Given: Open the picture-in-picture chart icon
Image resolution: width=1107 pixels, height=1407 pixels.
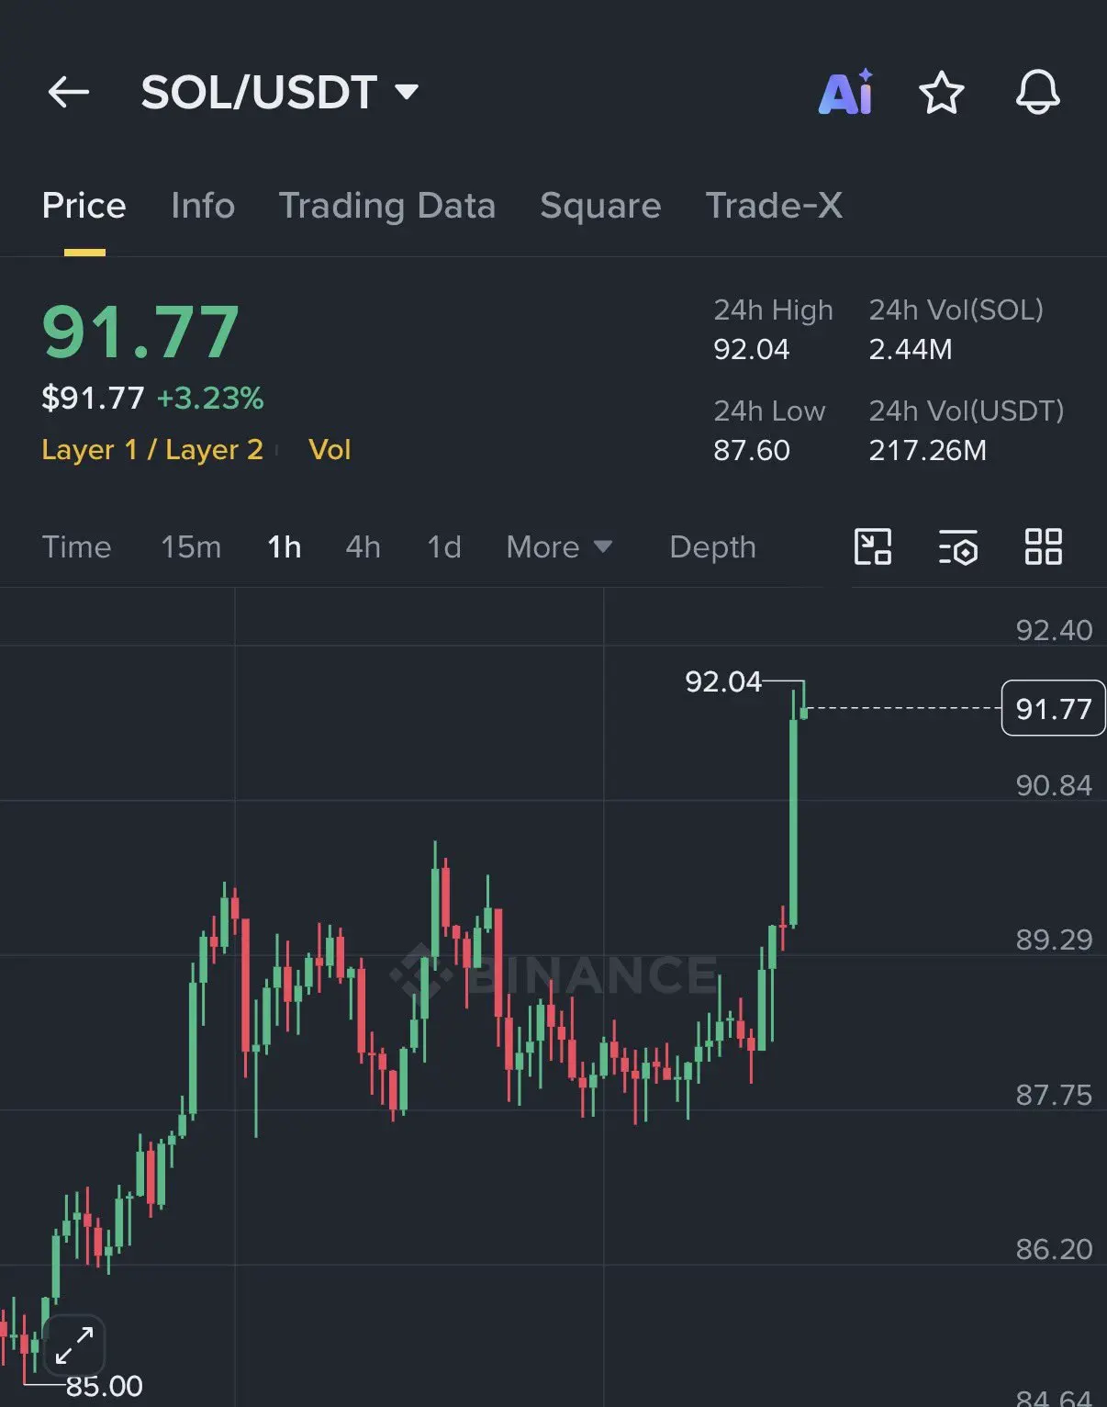Looking at the screenshot, I should click(x=873, y=546).
